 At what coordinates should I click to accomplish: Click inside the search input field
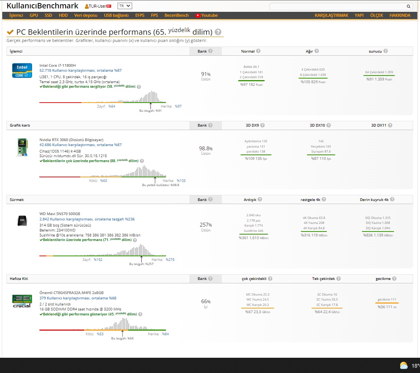point(338,6)
